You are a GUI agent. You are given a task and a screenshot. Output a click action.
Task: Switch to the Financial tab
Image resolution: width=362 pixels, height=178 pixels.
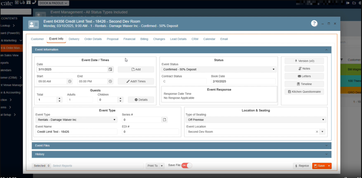pyautogui.click(x=129, y=39)
